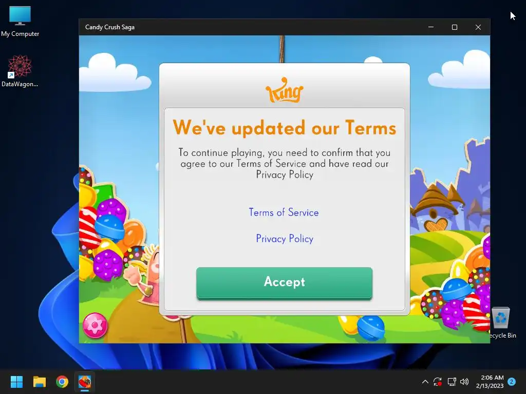Launch Google Chrome from the taskbar

[x=62, y=382]
